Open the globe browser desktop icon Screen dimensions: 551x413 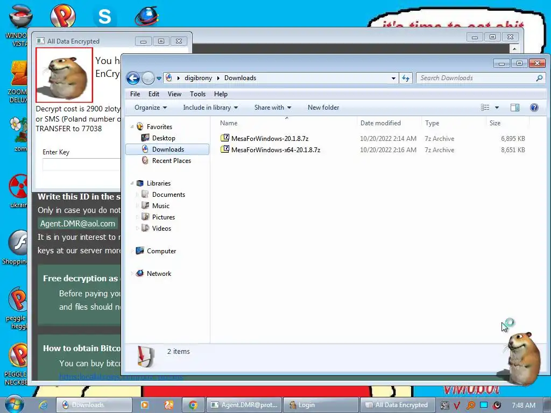(x=147, y=16)
